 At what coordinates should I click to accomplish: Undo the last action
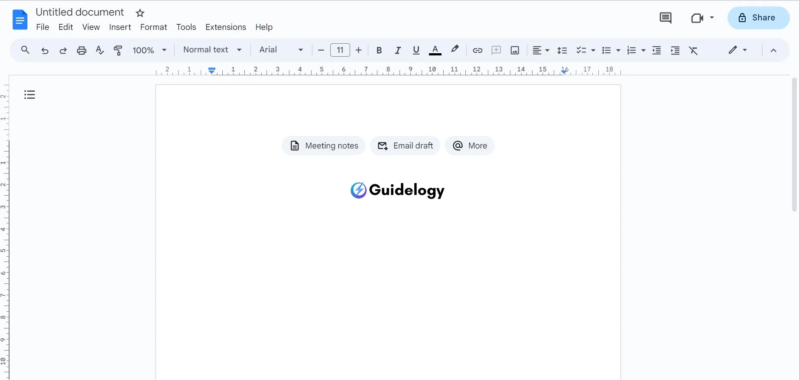(x=45, y=50)
